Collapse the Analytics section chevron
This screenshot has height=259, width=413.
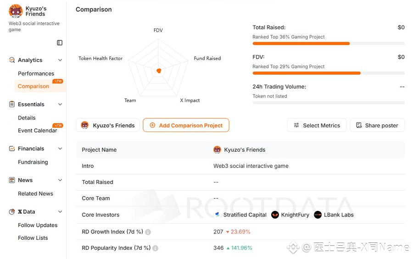[60, 60]
